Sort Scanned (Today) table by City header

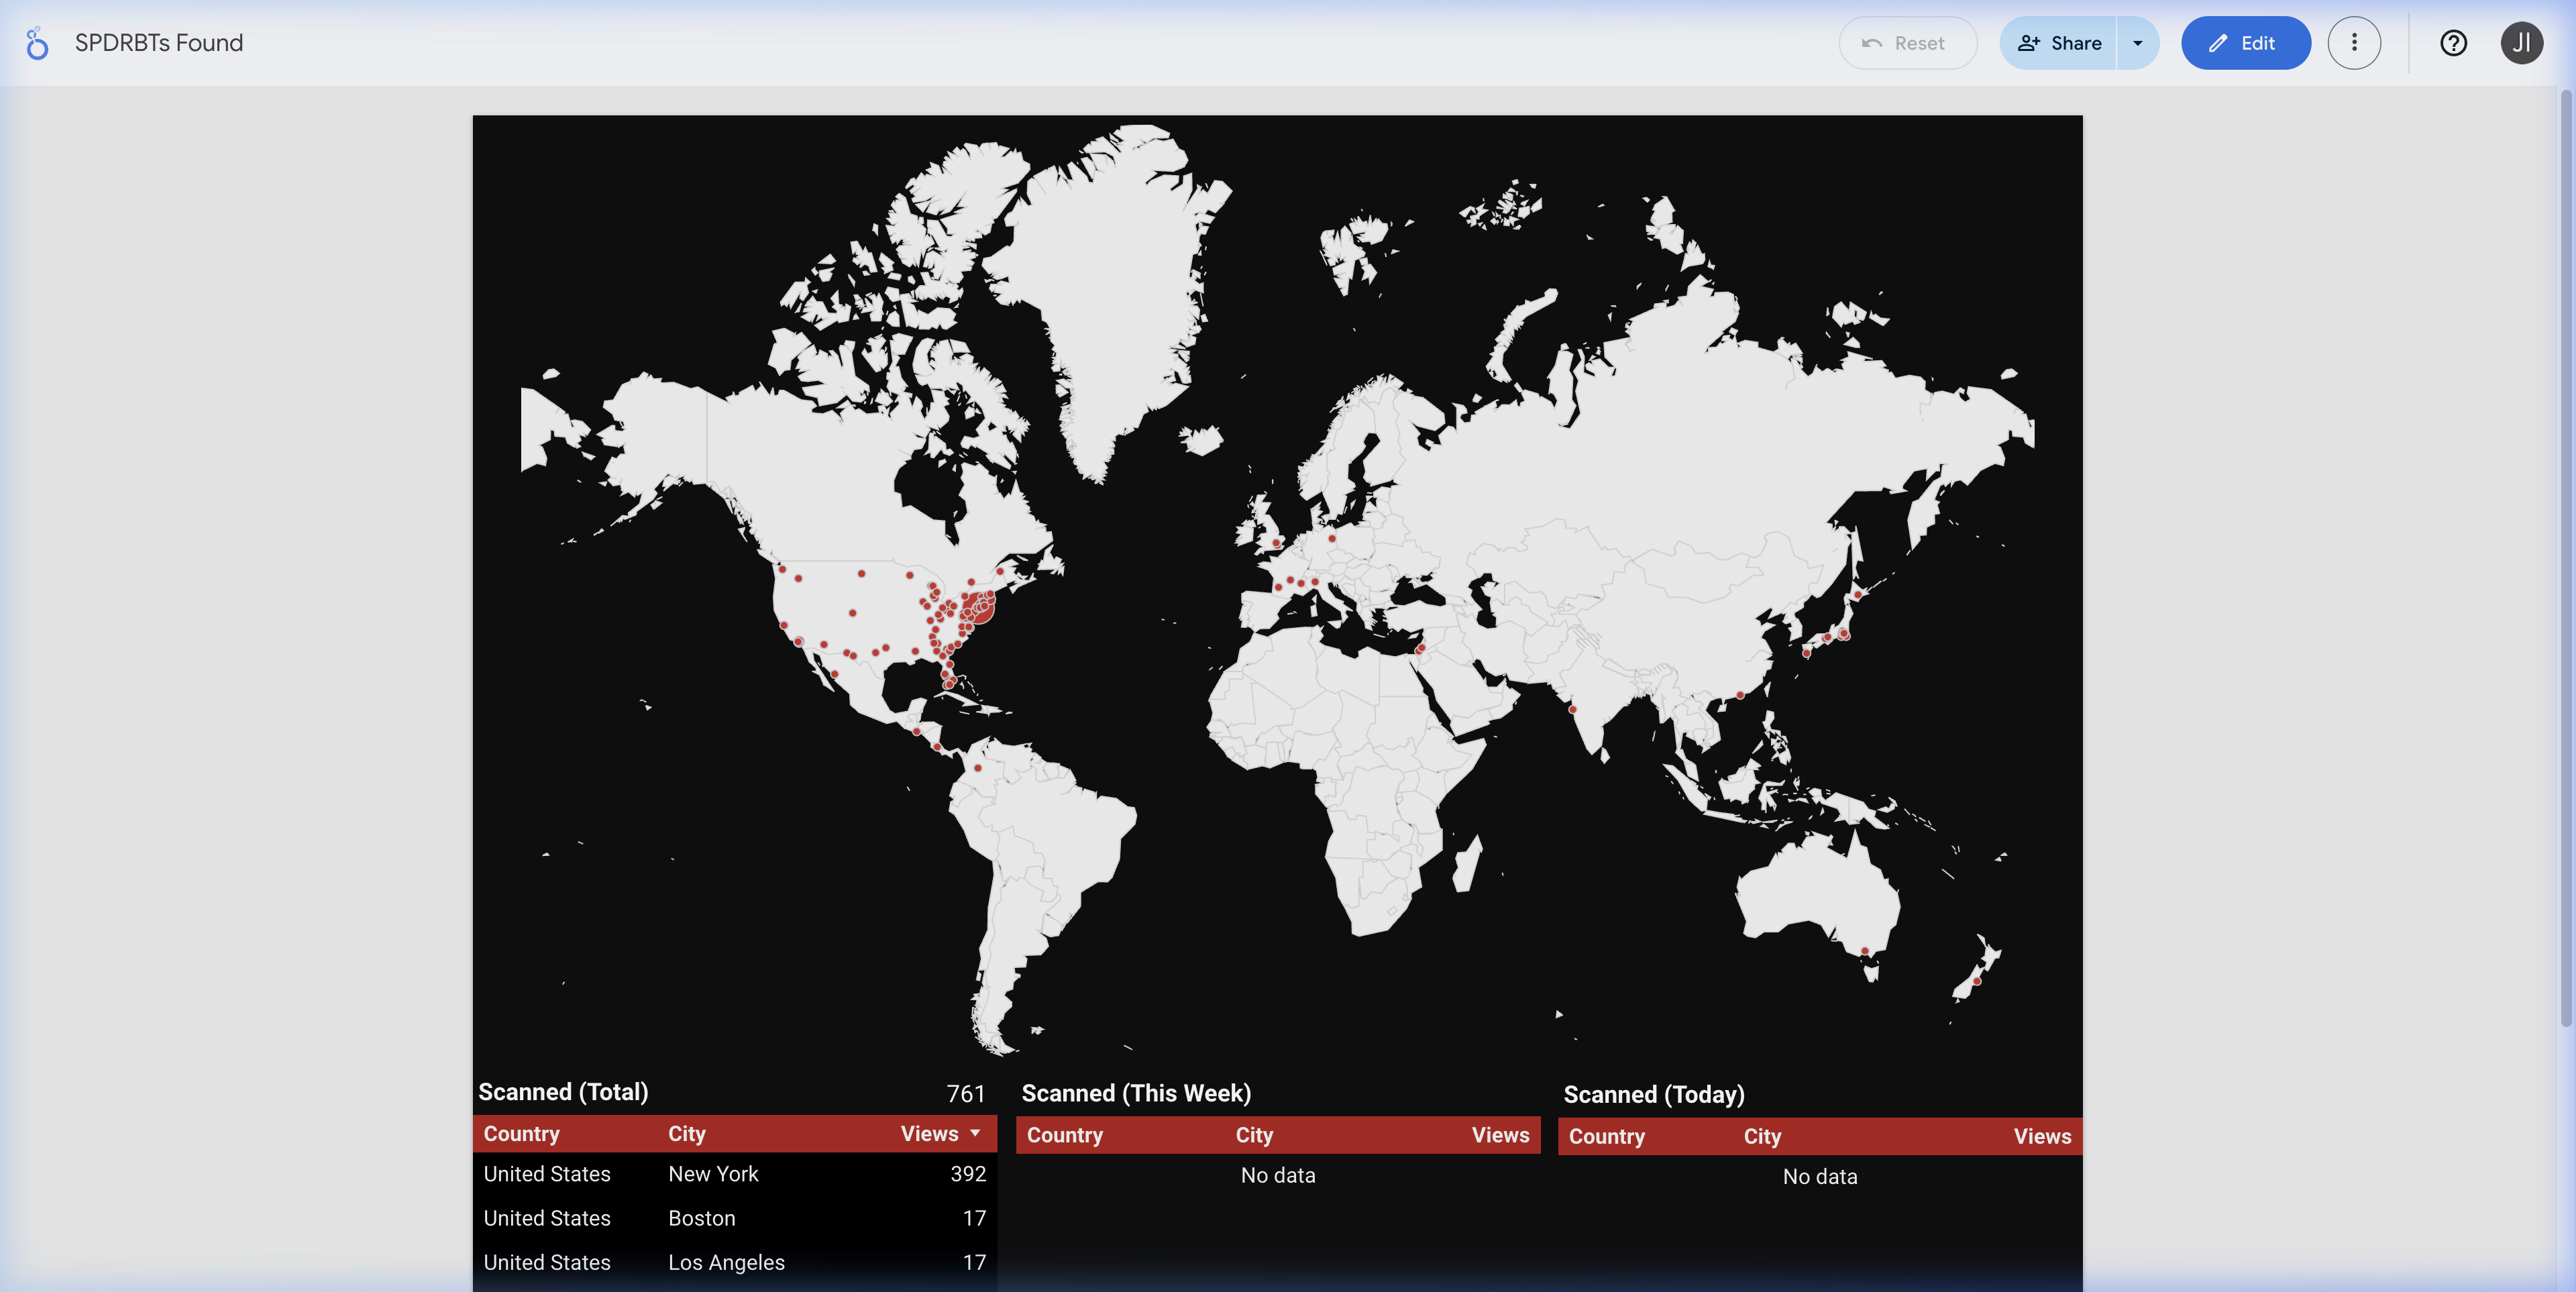tap(1762, 1136)
